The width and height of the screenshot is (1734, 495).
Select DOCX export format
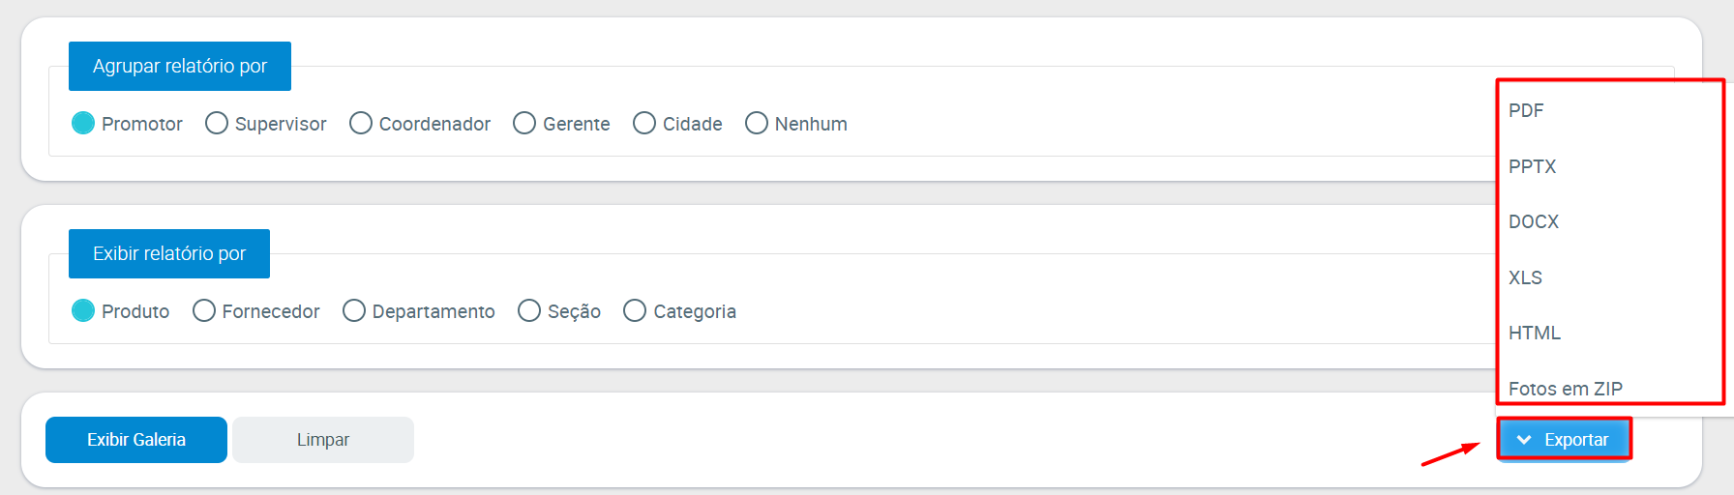click(1534, 222)
